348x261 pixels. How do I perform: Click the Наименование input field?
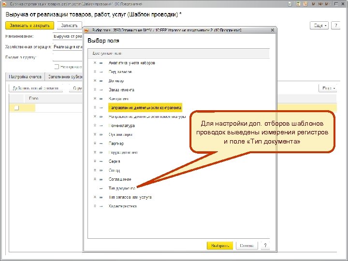click(68, 36)
